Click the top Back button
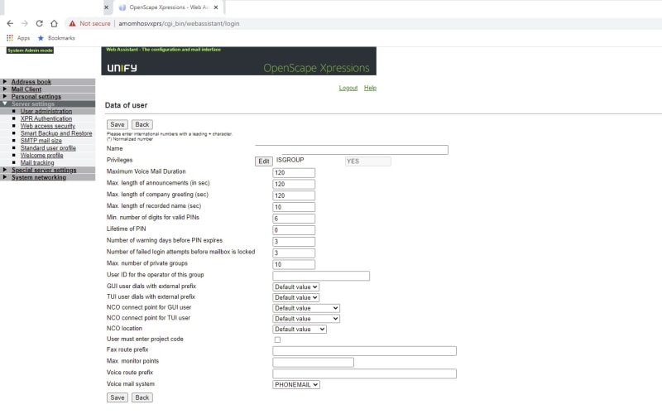The width and height of the screenshot is (662, 419). (142, 124)
